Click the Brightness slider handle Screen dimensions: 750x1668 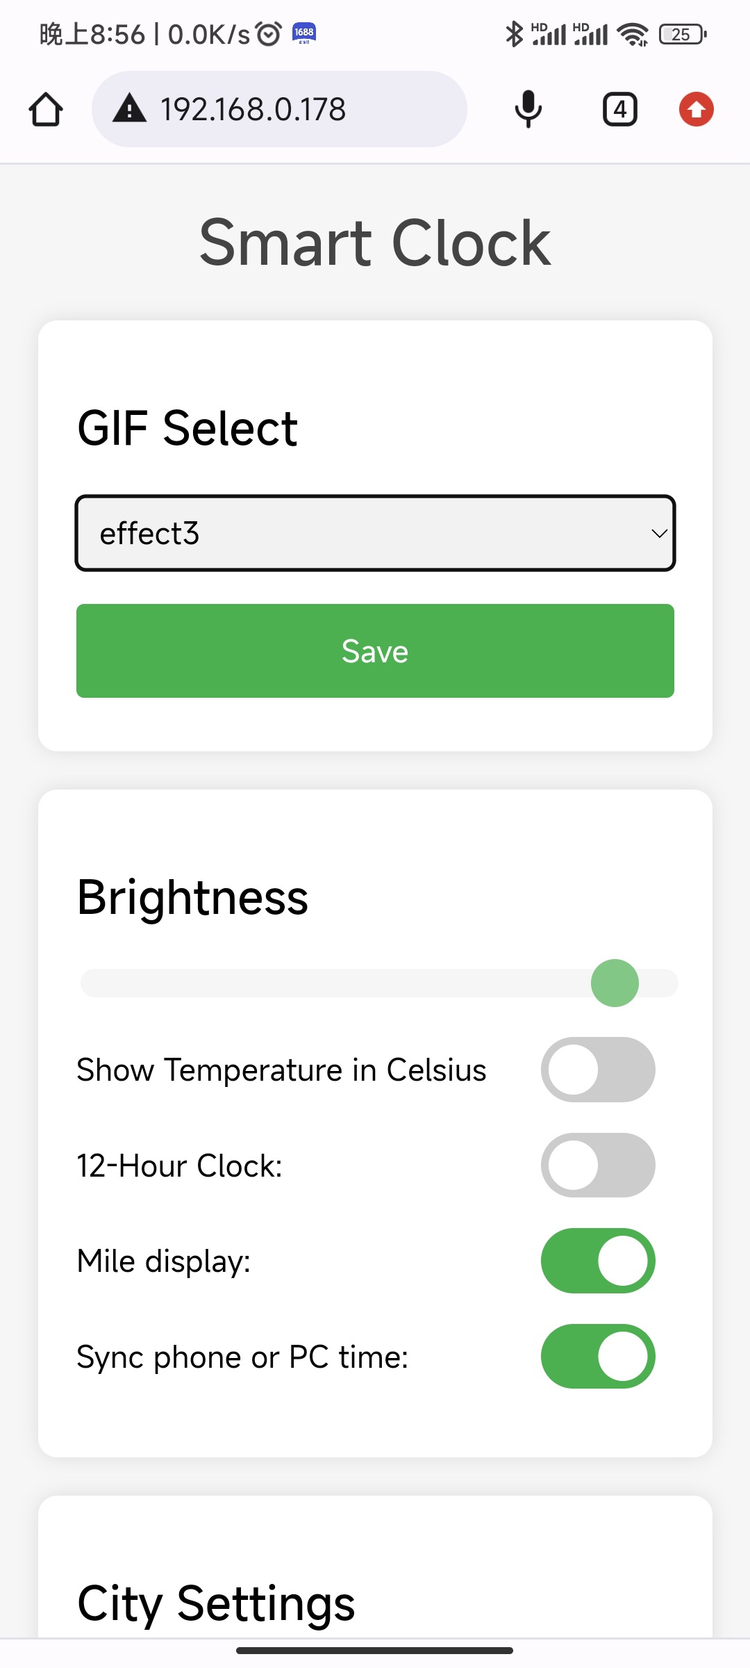[615, 983]
